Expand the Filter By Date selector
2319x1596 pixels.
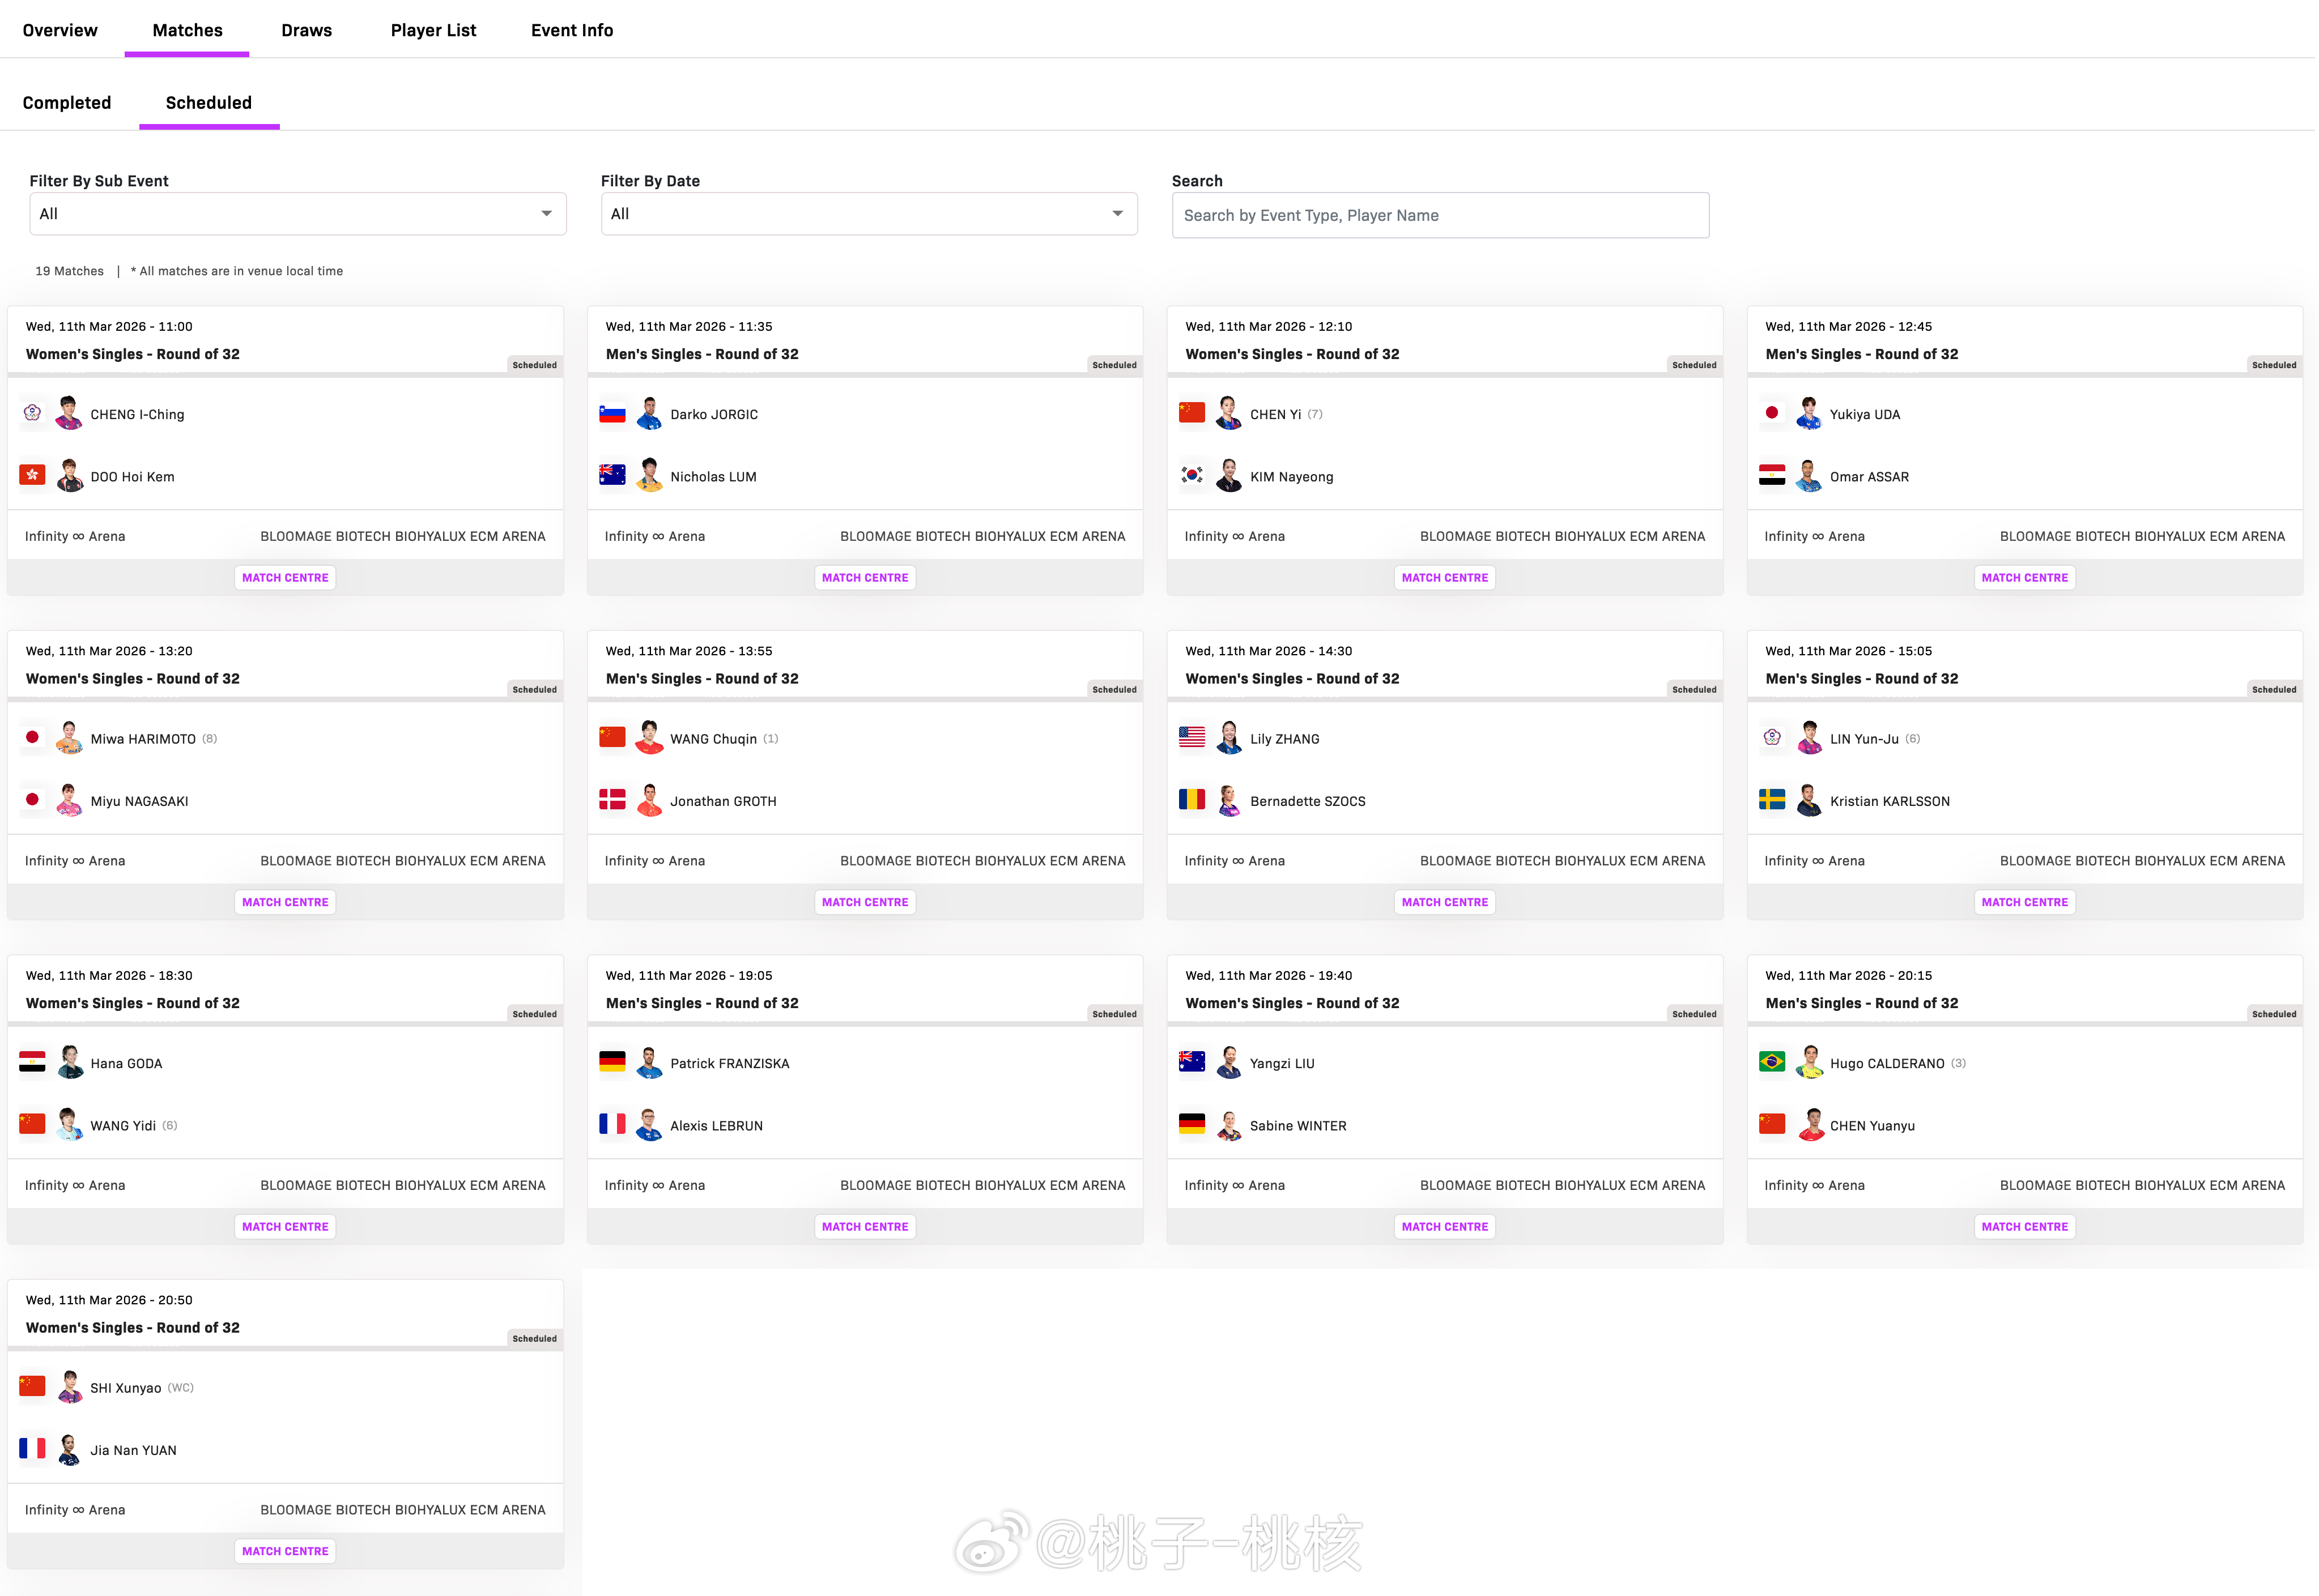pyautogui.click(x=869, y=213)
